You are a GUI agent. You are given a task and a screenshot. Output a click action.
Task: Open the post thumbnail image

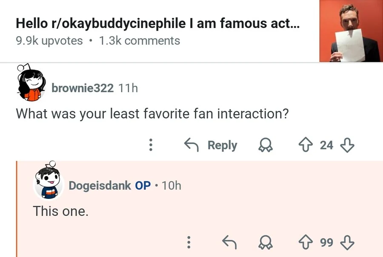[350, 31]
